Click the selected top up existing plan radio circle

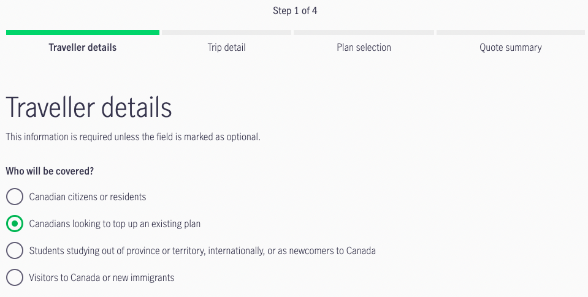pyautogui.click(x=15, y=224)
